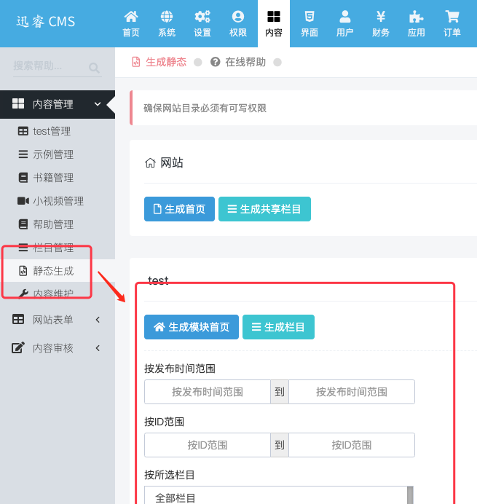Screen dimensions: 477x504
Task: Click the 网站表单 table icon
Action: tap(18, 319)
